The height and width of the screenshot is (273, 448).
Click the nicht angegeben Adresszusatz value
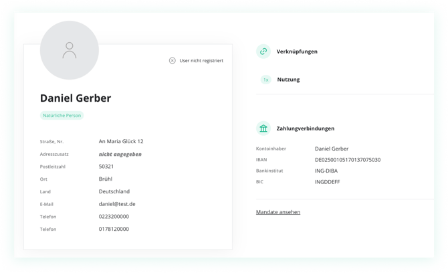120,155
